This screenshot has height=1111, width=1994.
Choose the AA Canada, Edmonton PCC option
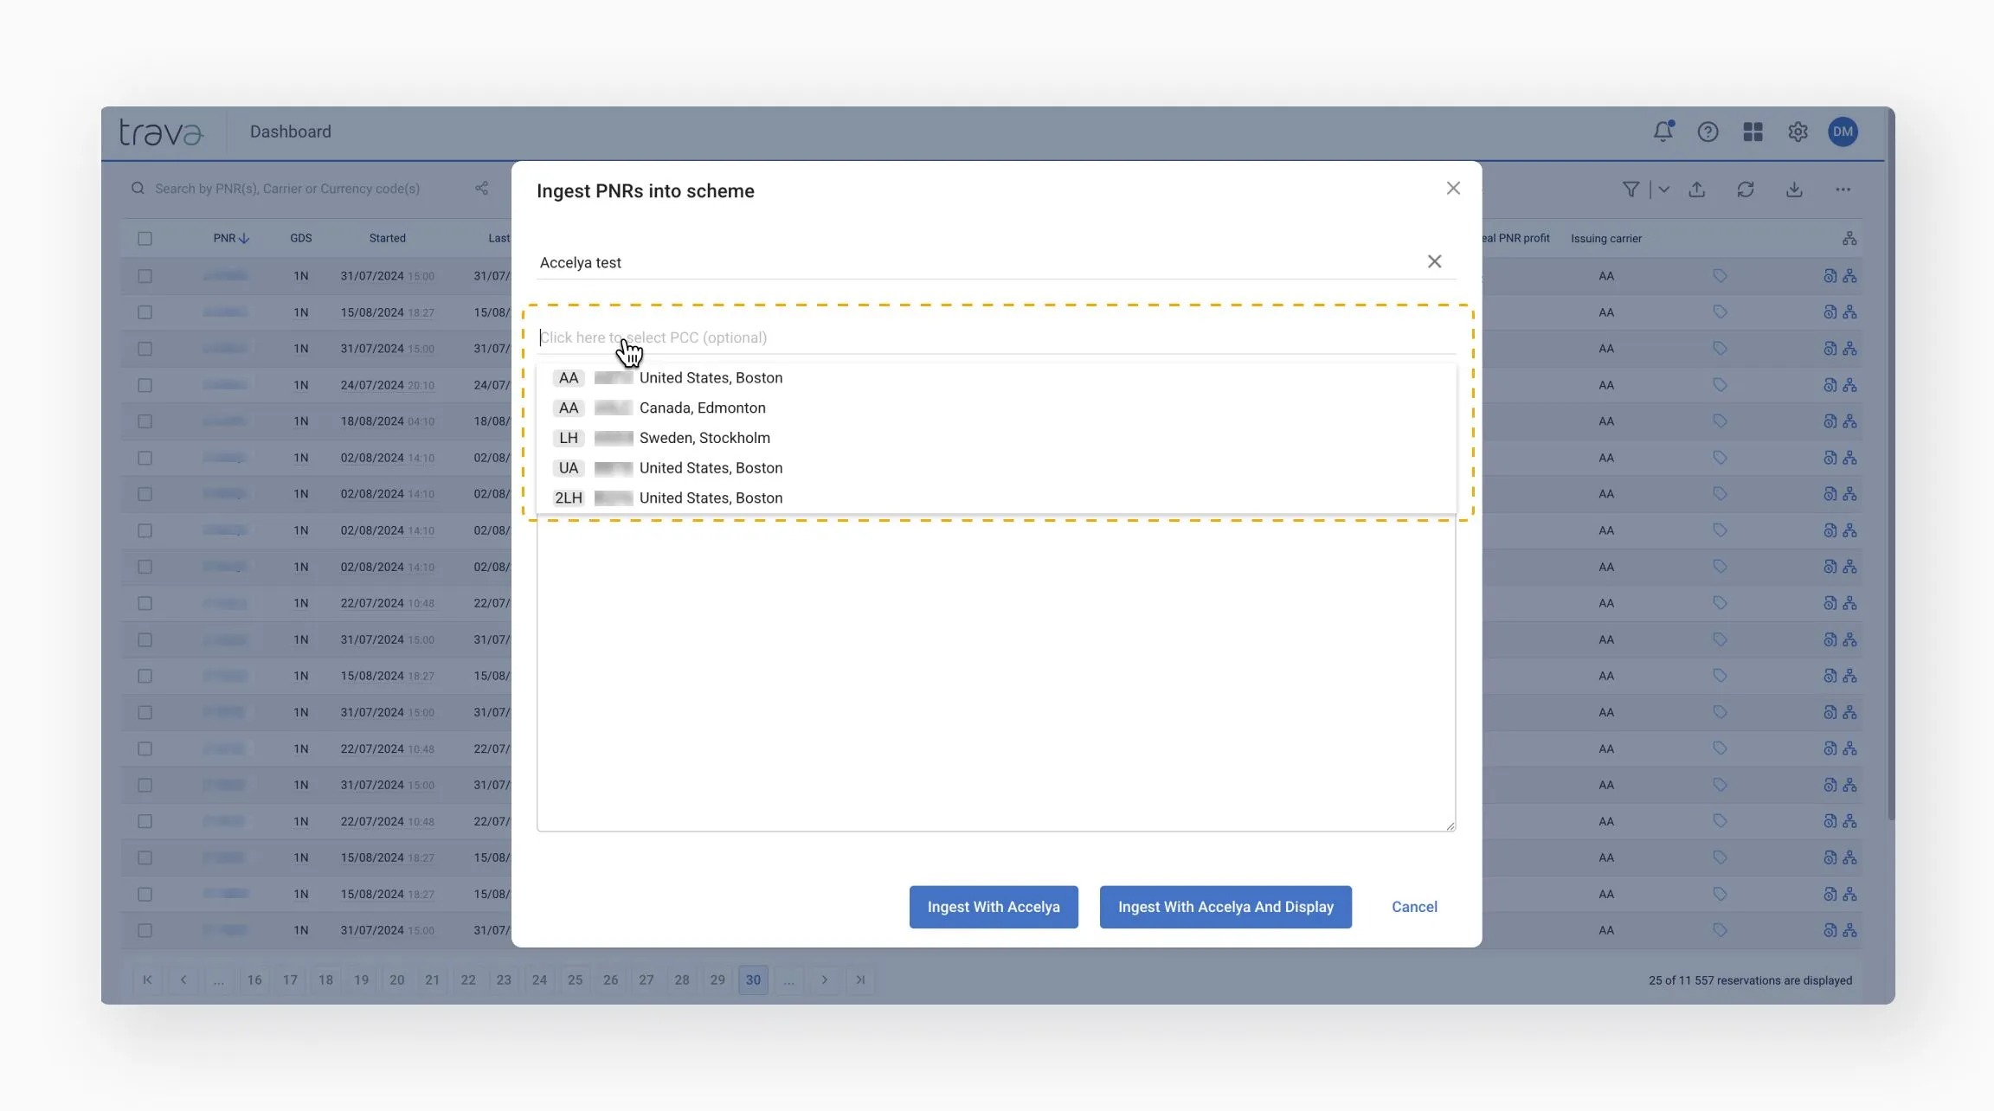coord(702,408)
